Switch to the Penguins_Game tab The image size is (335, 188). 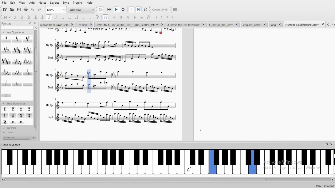point(251,25)
